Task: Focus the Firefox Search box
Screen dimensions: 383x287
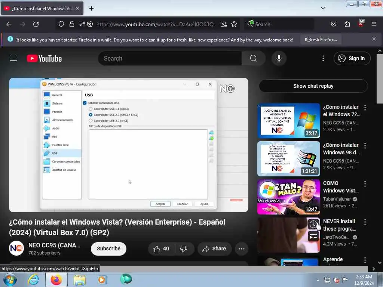Action: coord(279,24)
